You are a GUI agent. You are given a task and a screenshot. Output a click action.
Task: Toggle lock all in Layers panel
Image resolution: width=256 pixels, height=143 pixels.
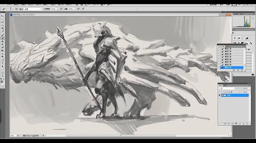pos(231,92)
